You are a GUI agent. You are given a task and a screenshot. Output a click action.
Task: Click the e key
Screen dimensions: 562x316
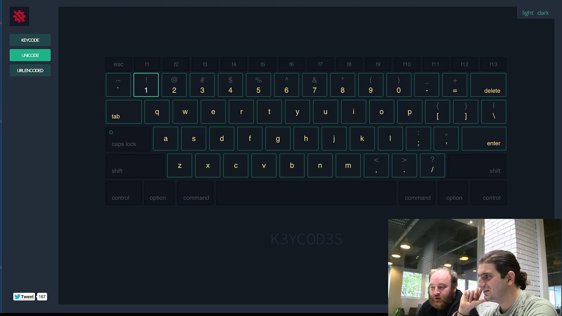tap(213, 111)
